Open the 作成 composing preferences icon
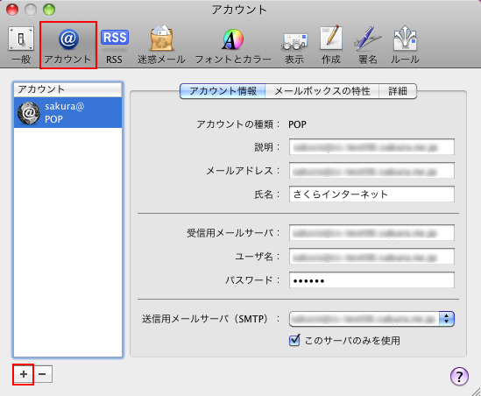481x396 pixels. pos(331,46)
